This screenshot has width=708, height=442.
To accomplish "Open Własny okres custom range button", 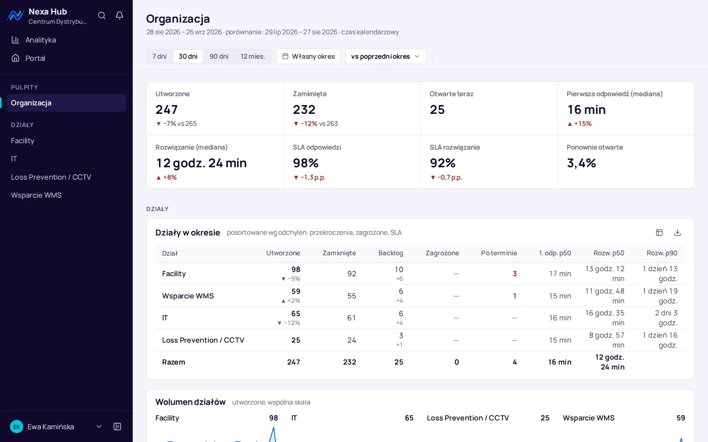I will (x=308, y=56).
